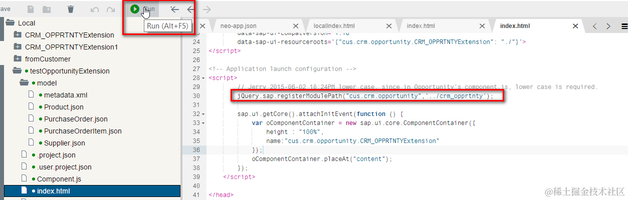Close the neo-app.json tab
This screenshot has width=628, height=200.
point(295,26)
